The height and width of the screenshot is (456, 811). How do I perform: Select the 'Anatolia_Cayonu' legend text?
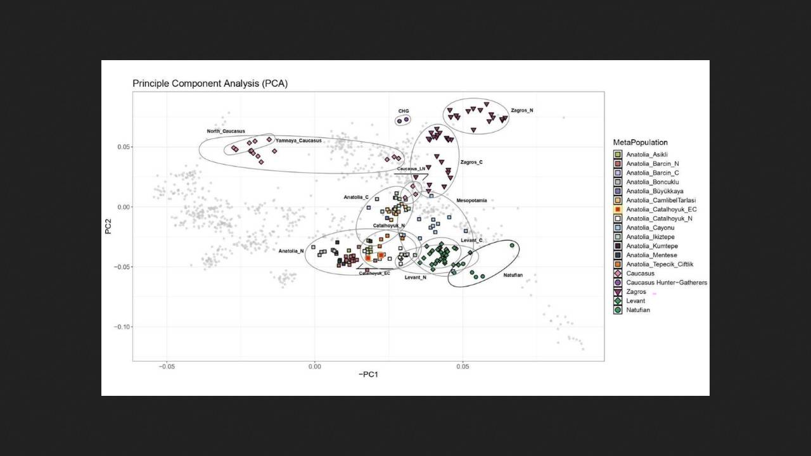pyautogui.click(x=650, y=227)
